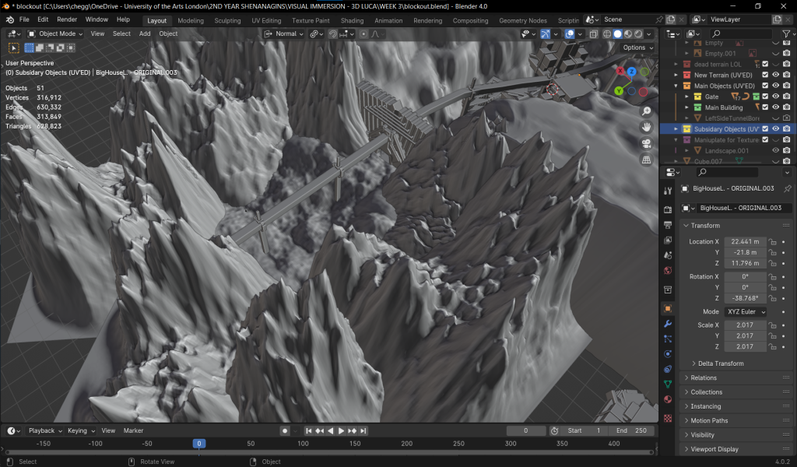Open the Render properties tab
This screenshot has height=467, width=797.
[x=668, y=209]
